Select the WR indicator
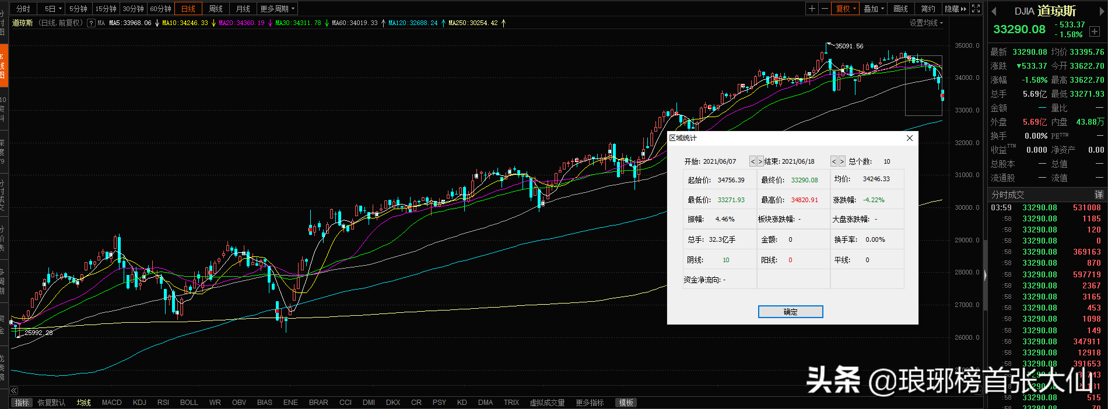Image resolution: width=1108 pixels, height=409 pixels. [215, 403]
